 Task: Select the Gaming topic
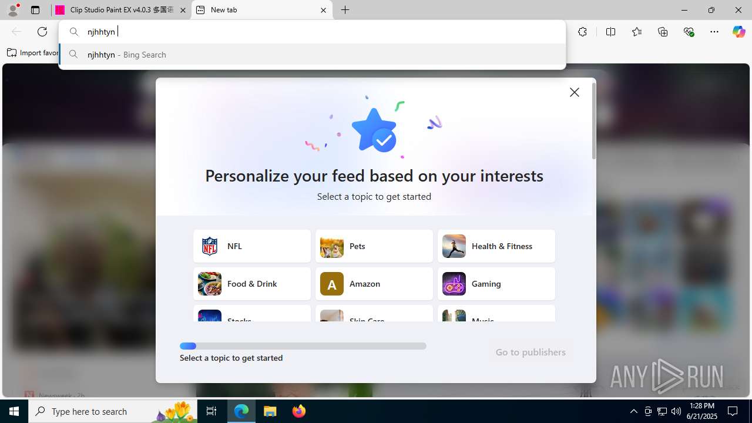496,284
